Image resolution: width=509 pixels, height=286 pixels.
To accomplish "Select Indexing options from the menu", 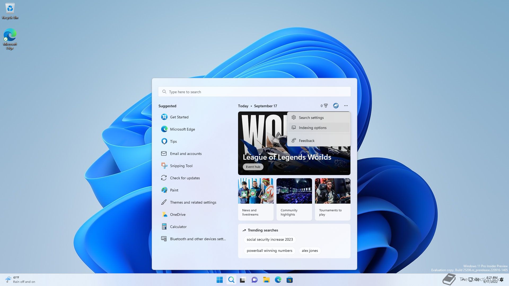I will coord(313,127).
